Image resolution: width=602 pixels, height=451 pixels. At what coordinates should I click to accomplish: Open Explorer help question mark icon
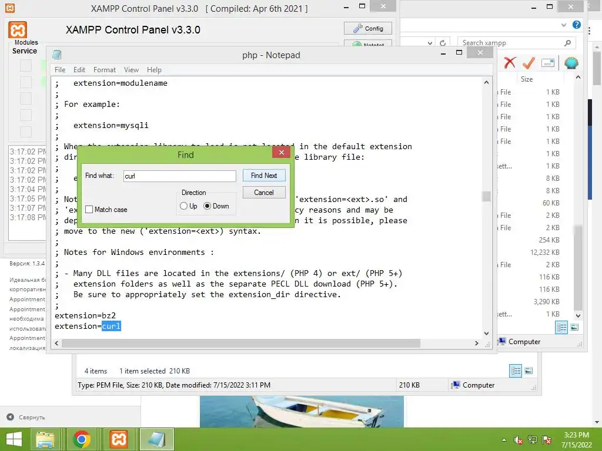[576, 25]
